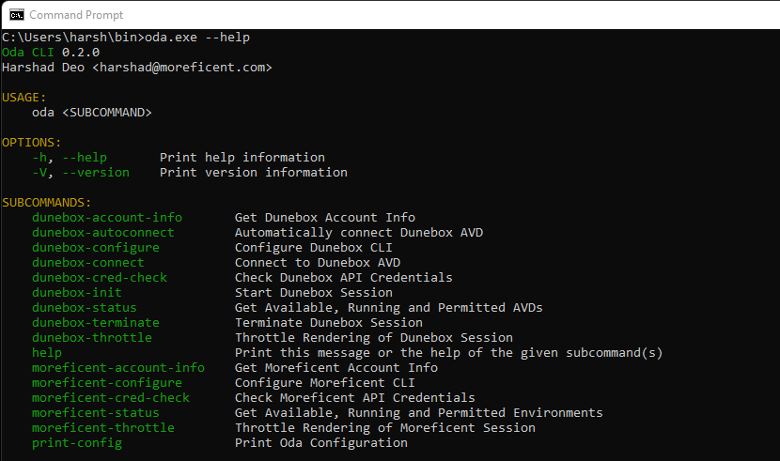The height and width of the screenshot is (461, 780).
Task: Click the dunebox-throttle subcommand name
Action: [92, 338]
